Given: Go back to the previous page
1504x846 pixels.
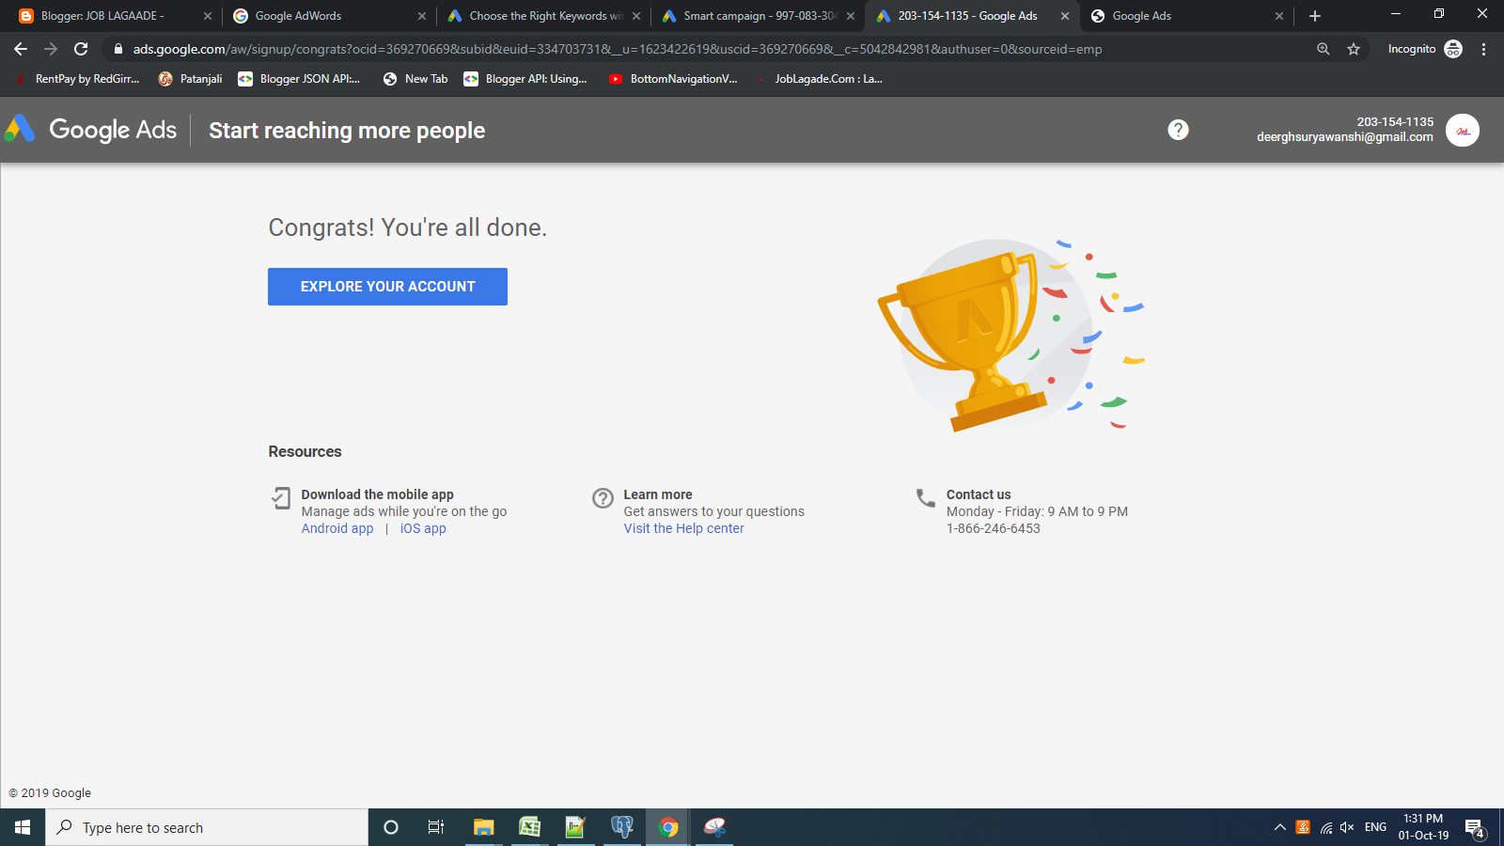Looking at the screenshot, I should click(21, 49).
